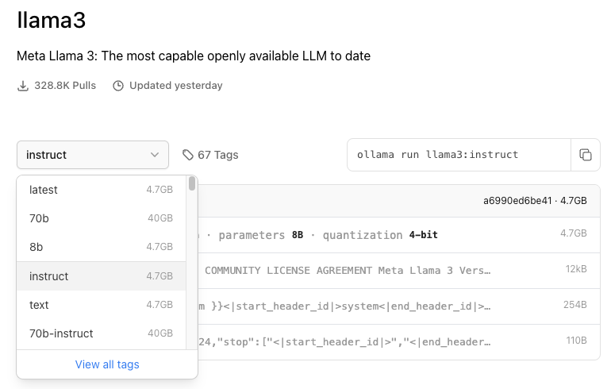Click the tag icon beside 67 Tags

(x=188, y=155)
